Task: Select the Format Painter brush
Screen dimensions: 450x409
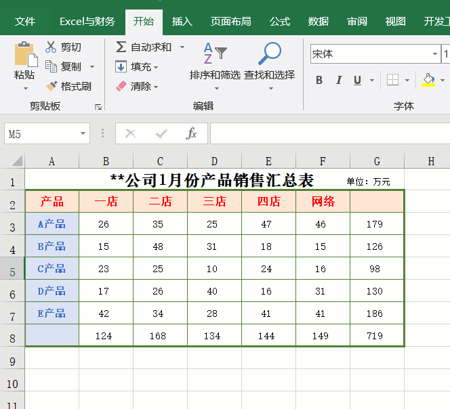Action: (x=51, y=86)
